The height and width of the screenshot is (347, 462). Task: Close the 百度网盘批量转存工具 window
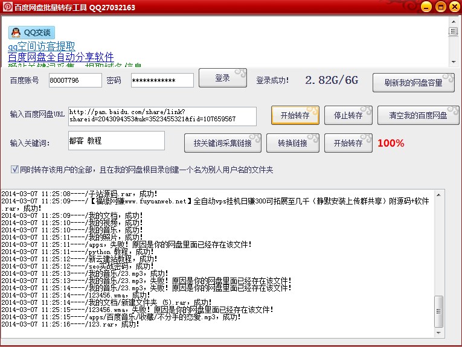click(455, 7)
